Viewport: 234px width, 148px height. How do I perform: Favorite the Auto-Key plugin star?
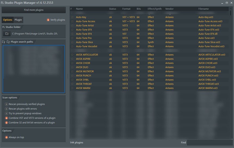[x=72, y=17]
